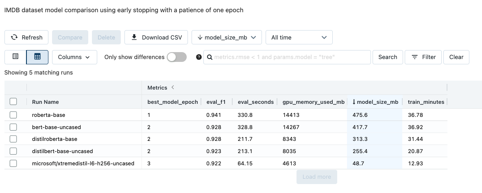Sort by gpu_memory_used_mb column header
The height and width of the screenshot is (193, 482).
coord(314,102)
